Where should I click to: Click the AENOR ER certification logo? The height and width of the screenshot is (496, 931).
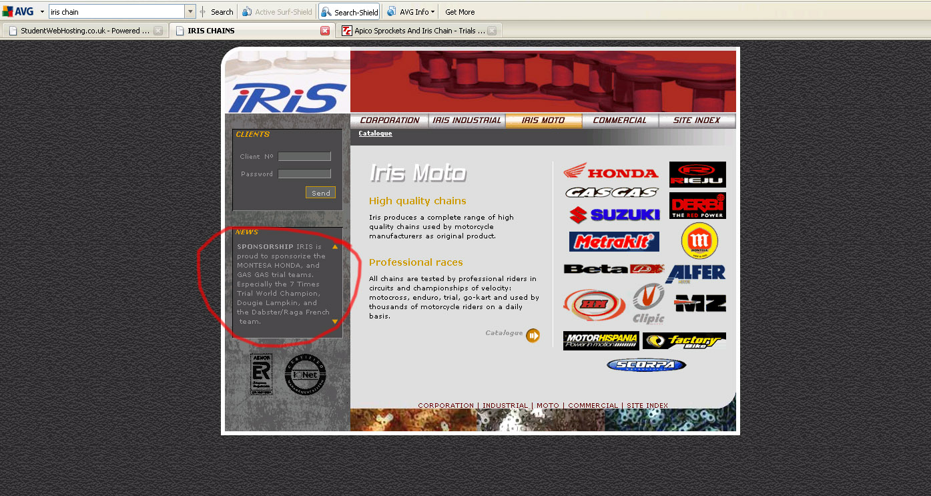pyautogui.click(x=261, y=375)
